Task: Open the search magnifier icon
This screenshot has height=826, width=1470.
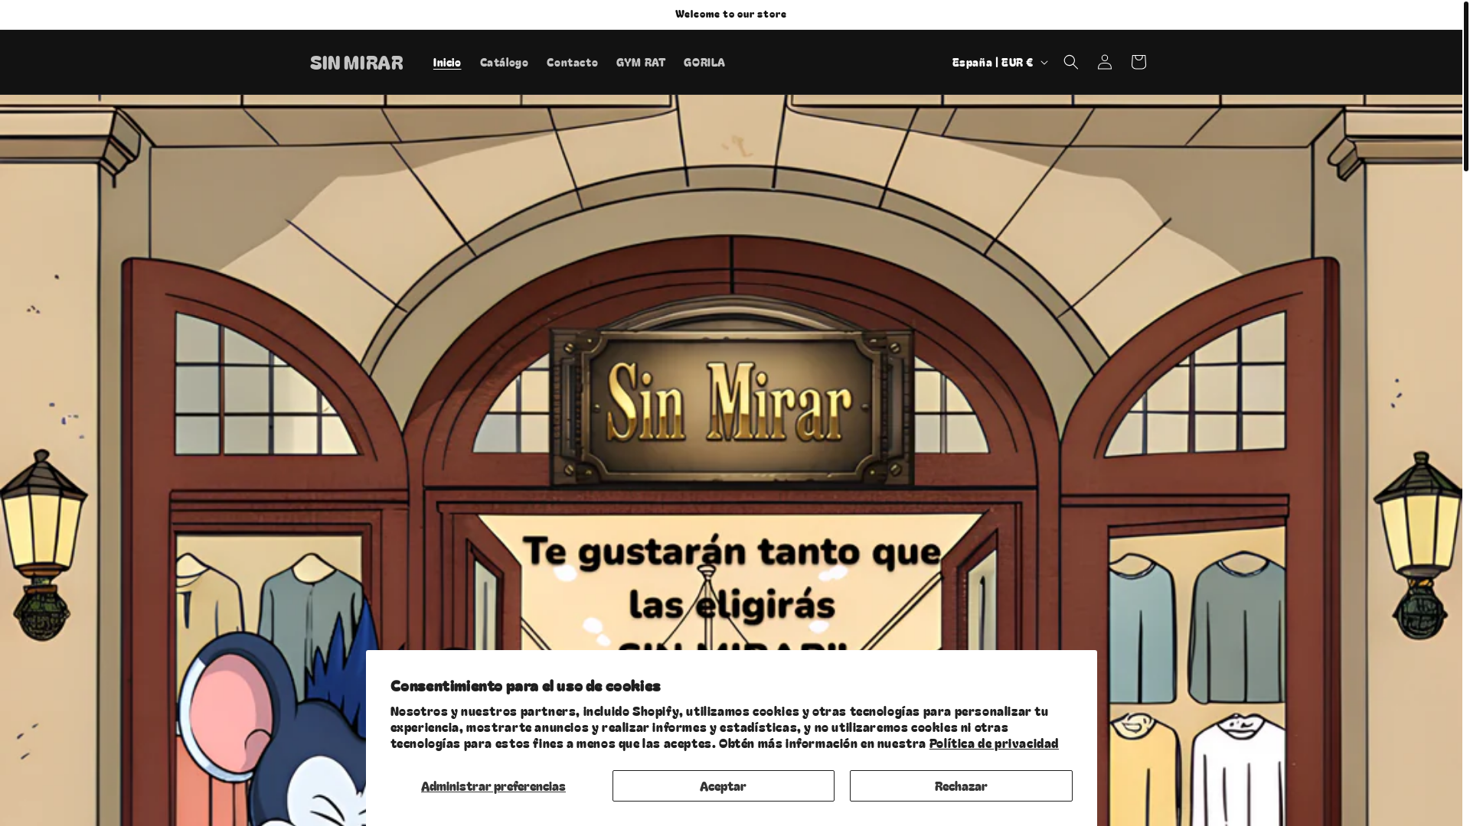Action: [1070, 62]
